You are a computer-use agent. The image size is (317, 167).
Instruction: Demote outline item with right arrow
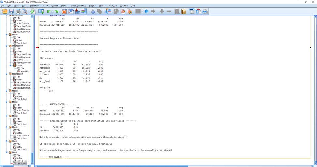tap(153, 11)
